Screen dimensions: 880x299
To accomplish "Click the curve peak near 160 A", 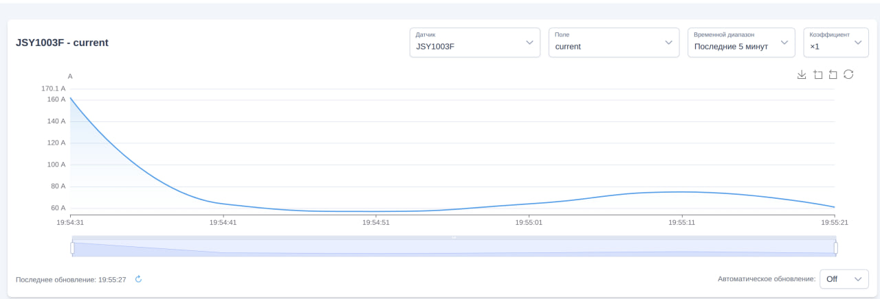I will [71, 98].
